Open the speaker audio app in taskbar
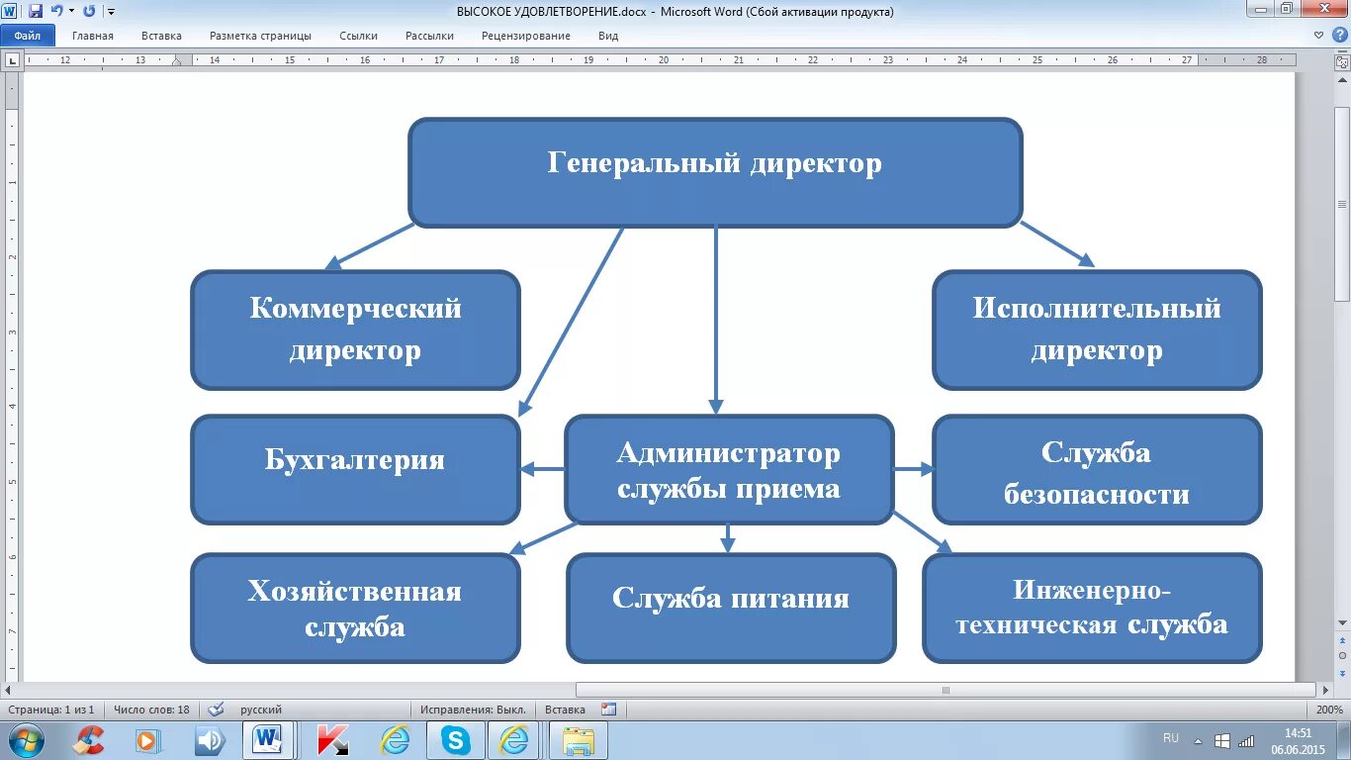 [209, 740]
